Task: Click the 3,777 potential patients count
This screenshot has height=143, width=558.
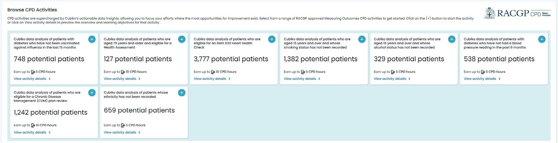Action: tap(231, 59)
